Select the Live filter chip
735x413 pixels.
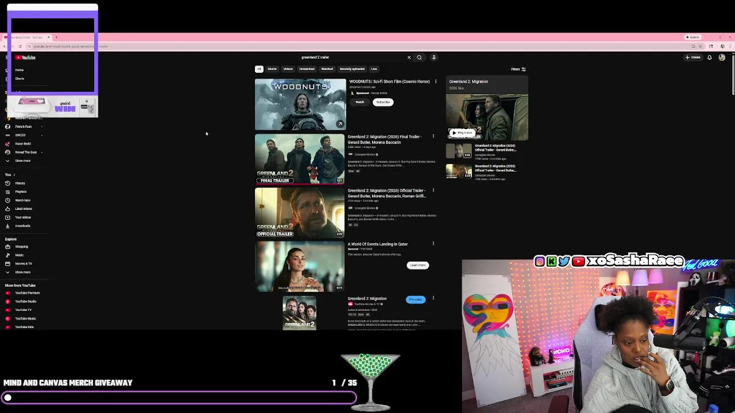tap(374, 69)
